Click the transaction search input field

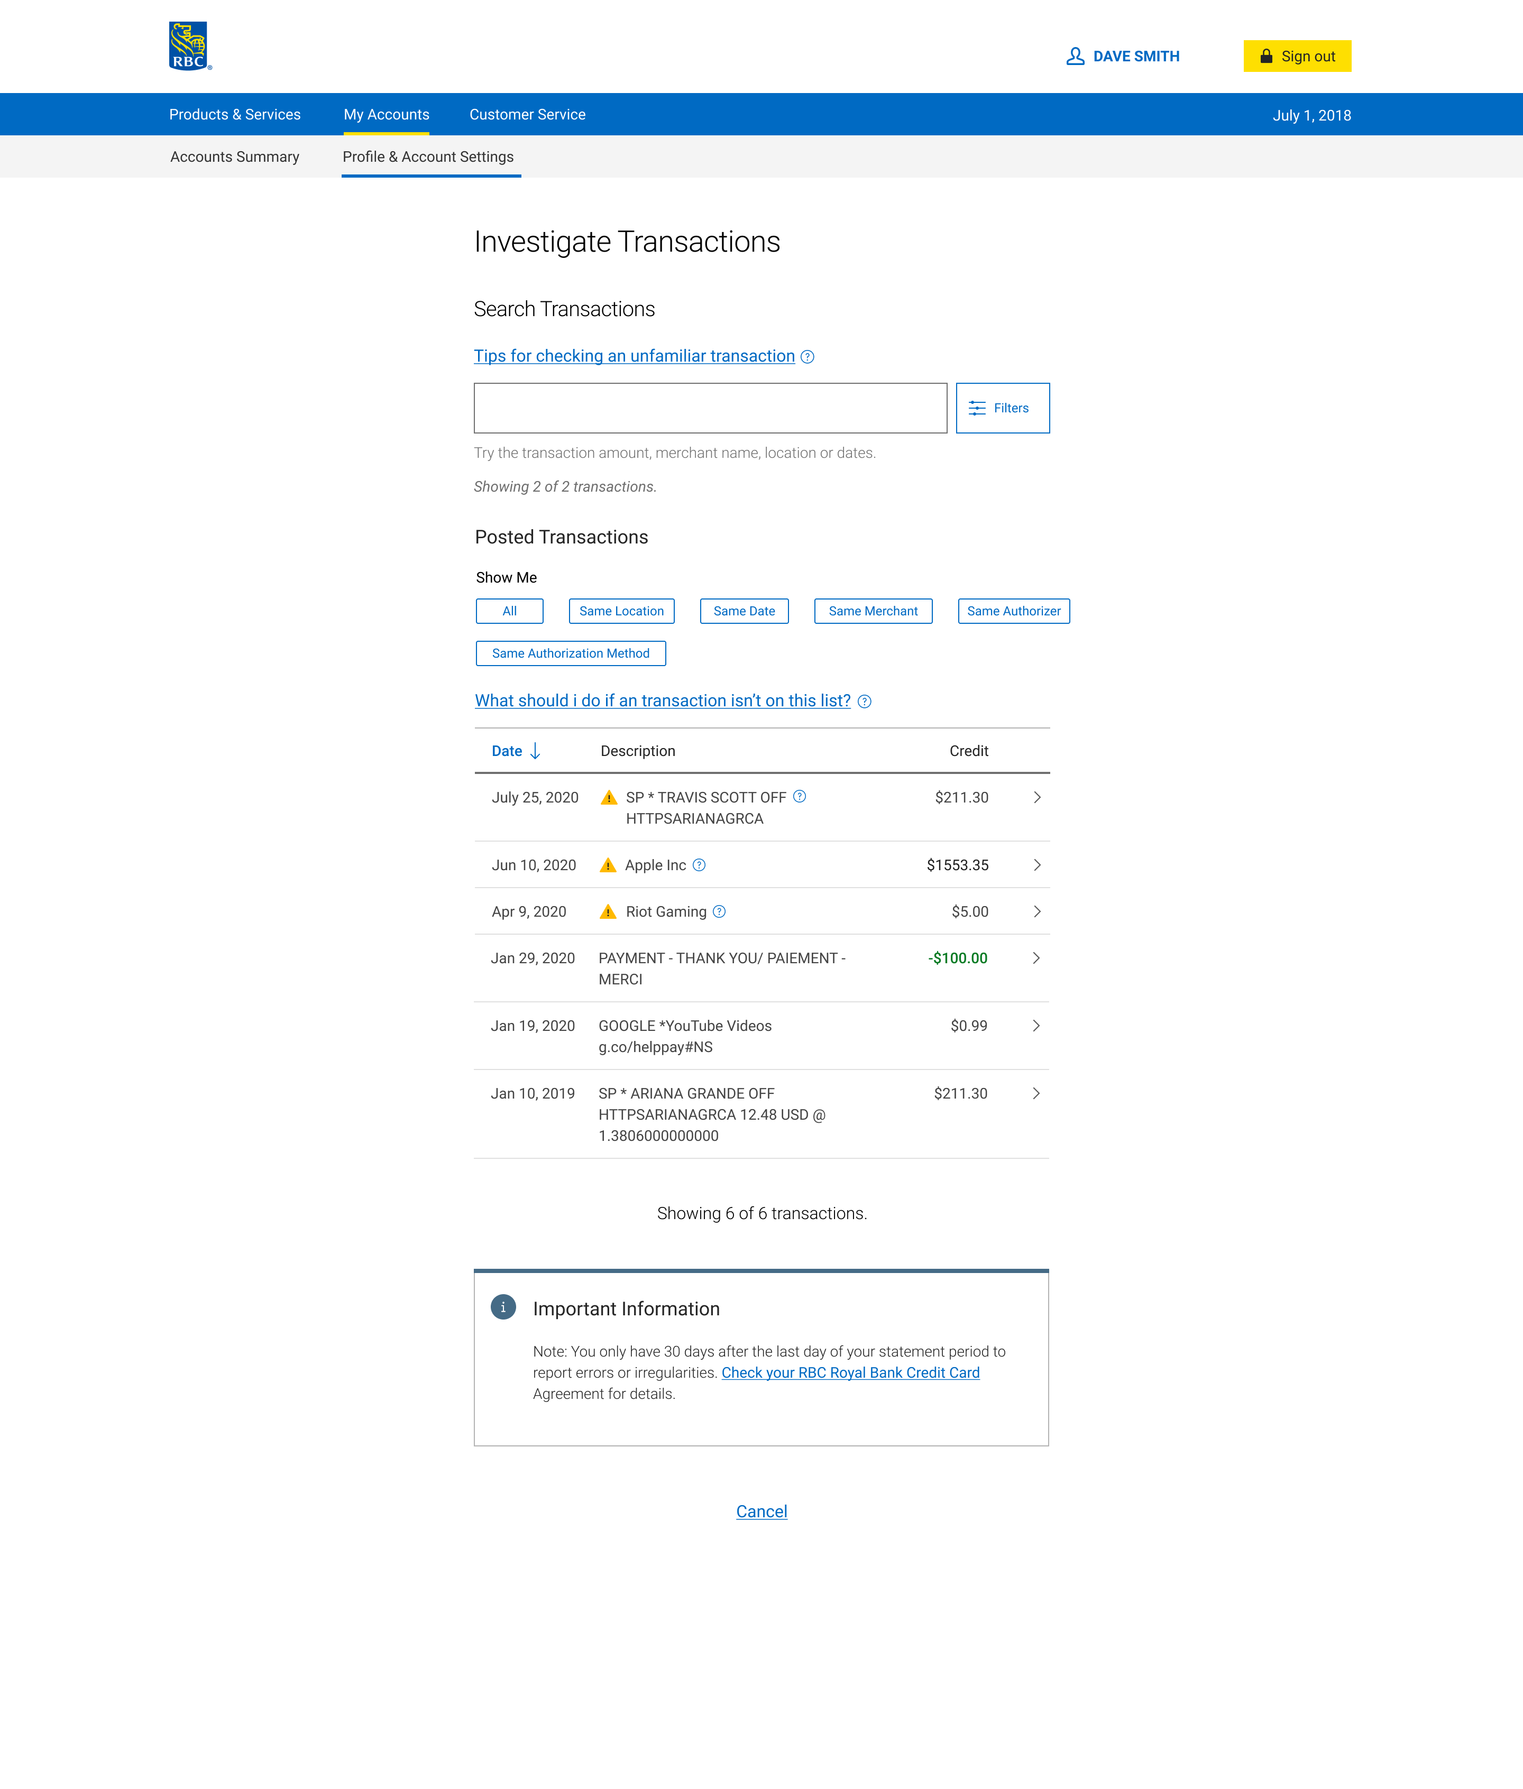click(x=710, y=408)
